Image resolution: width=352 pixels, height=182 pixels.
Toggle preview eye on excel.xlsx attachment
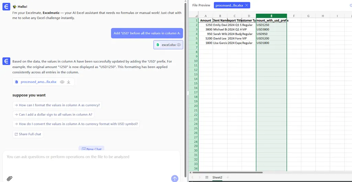coord(179,45)
